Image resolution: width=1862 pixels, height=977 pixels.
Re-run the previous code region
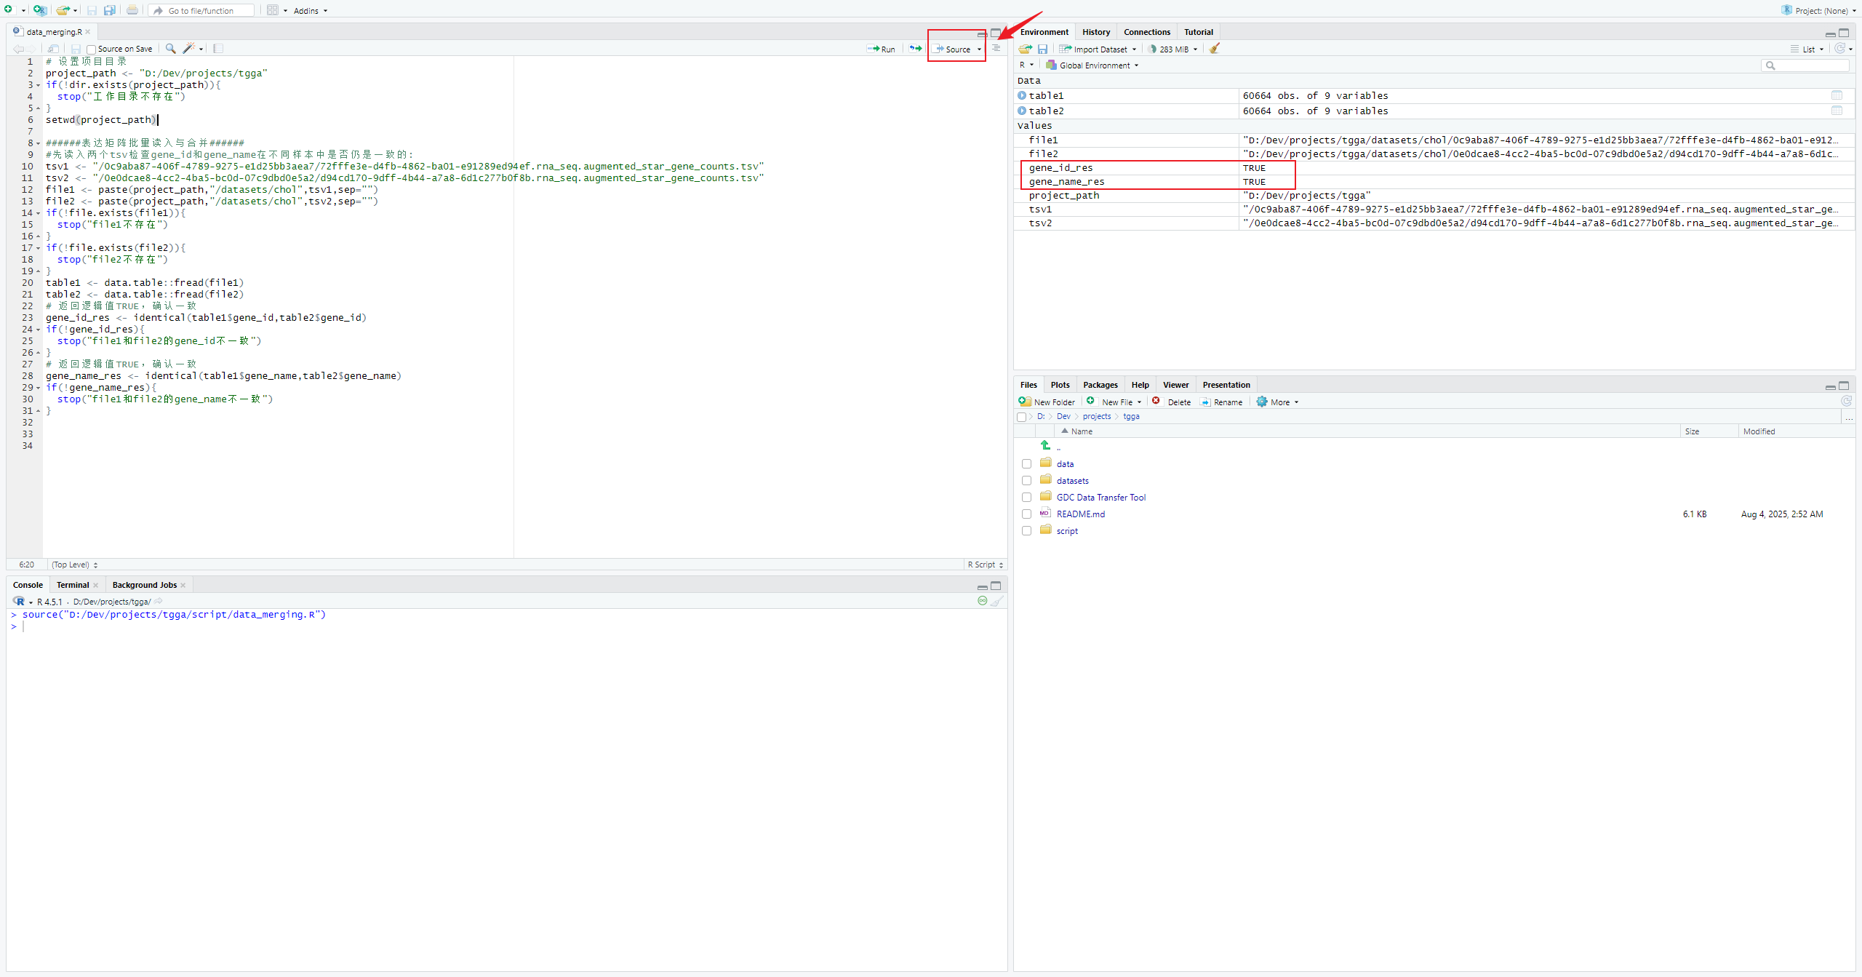[x=916, y=49]
